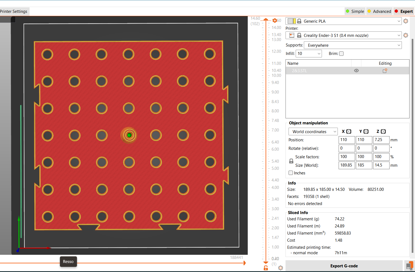Click the horizontal move slider right thumb
Screen dimensions: 415x272
[244, 263]
